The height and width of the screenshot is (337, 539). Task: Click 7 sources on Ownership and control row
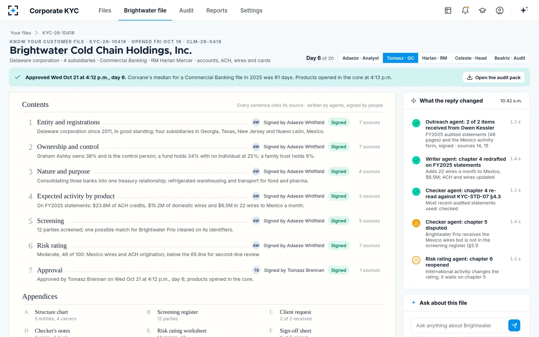coord(369,147)
